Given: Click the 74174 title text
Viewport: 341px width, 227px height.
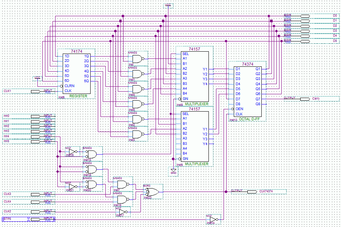Looking at the screenshot, I should (77, 52).
